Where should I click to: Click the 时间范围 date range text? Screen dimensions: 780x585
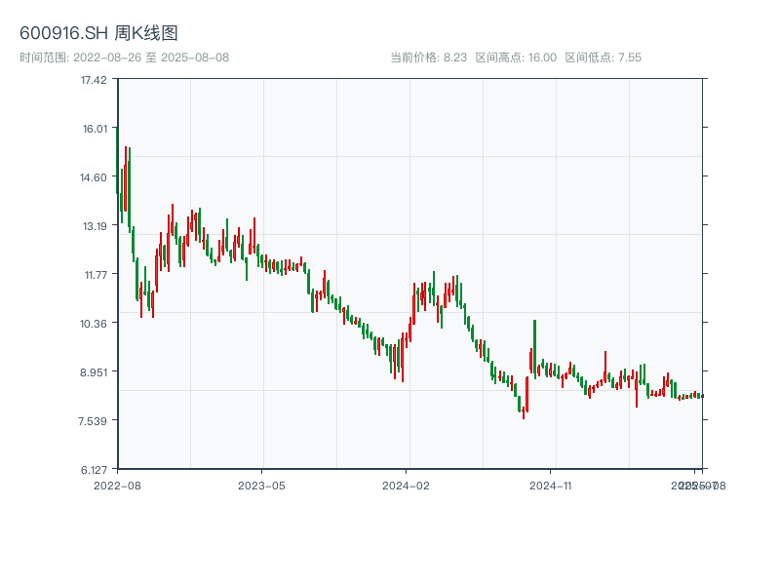tap(124, 58)
